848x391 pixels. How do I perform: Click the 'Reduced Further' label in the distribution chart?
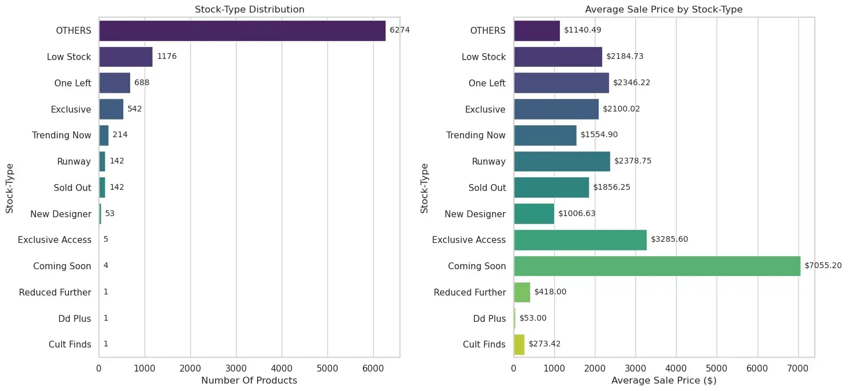(55, 292)
